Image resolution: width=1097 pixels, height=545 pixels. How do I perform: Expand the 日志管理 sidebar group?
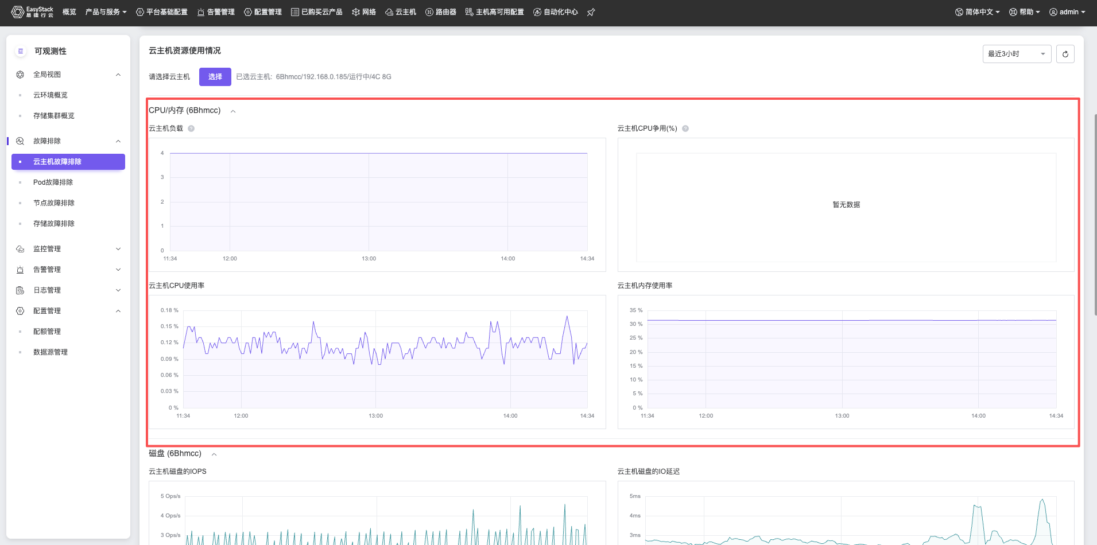pos(118,290)
